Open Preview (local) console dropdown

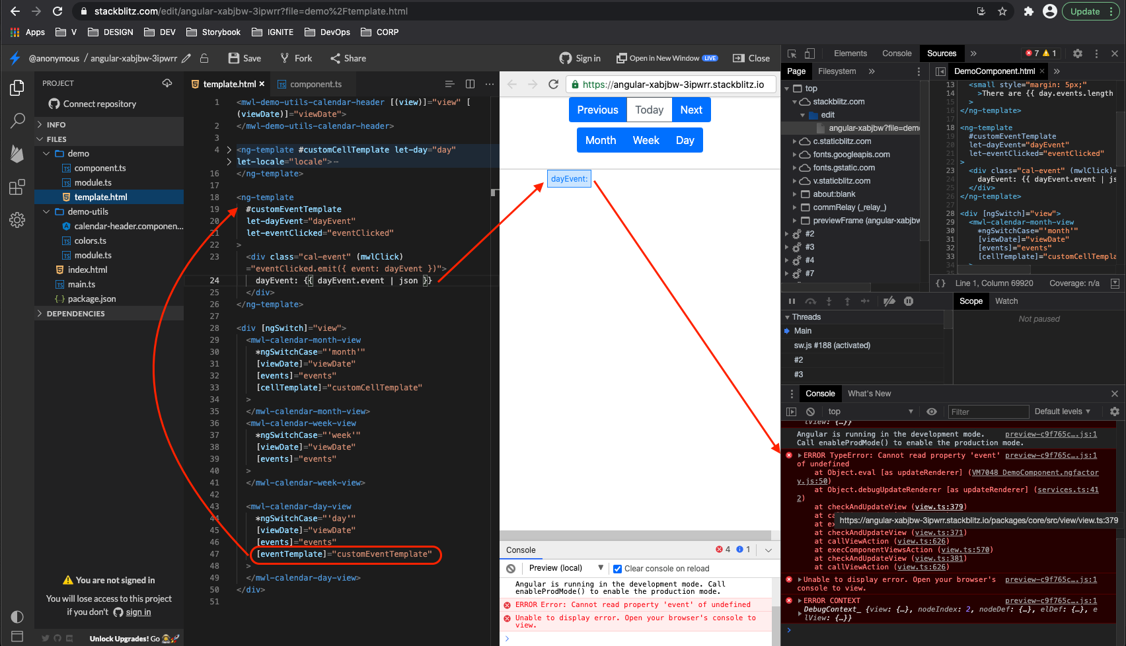[566, 568]
